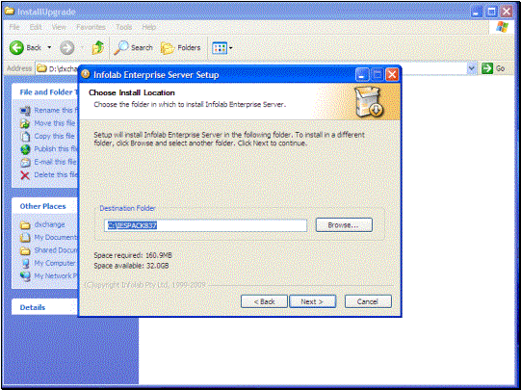Click the Views icon in toolbar

coord(220,48)
